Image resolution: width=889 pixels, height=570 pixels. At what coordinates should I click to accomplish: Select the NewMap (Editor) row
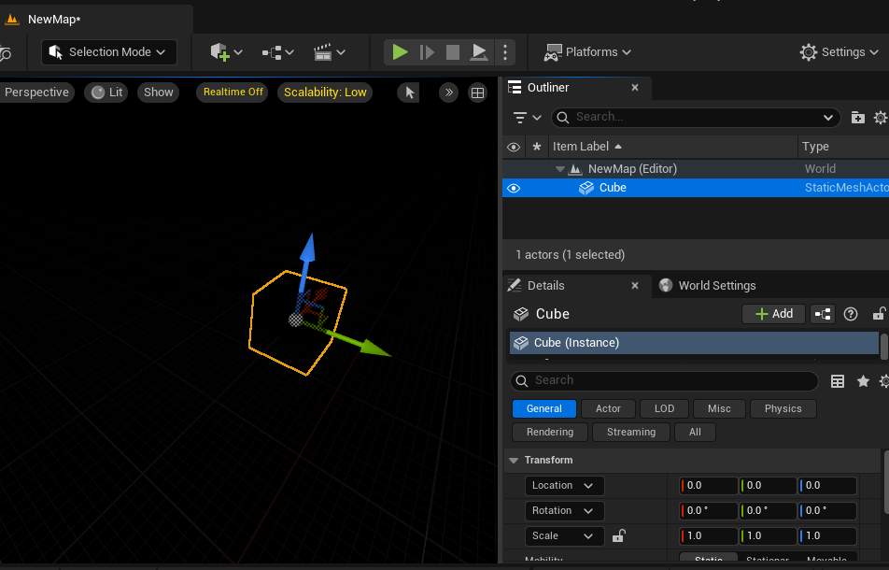pos(695,169)
